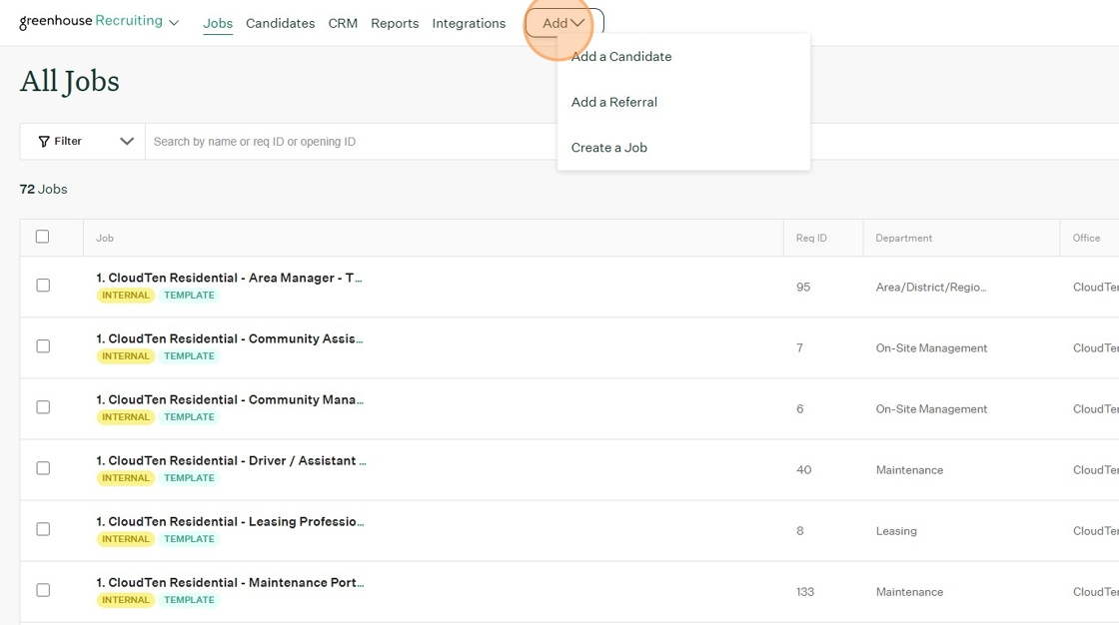Open the Jobs tab
Image resolution: width=1119 pixels, height=625 pixels.
tap(218, 23)
